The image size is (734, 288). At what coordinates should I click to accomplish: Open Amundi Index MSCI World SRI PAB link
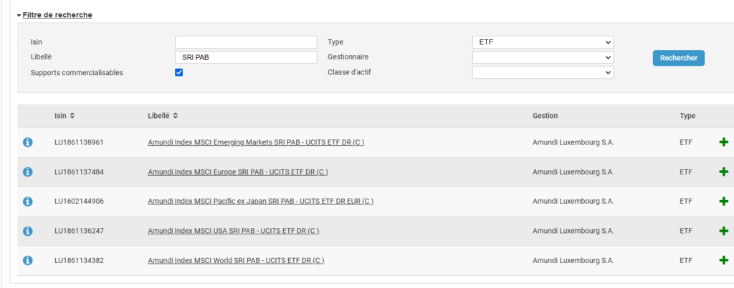tap(236, 260)
